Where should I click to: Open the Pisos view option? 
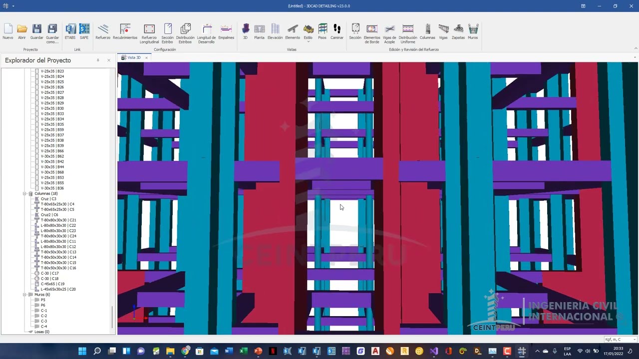(322, 32)
